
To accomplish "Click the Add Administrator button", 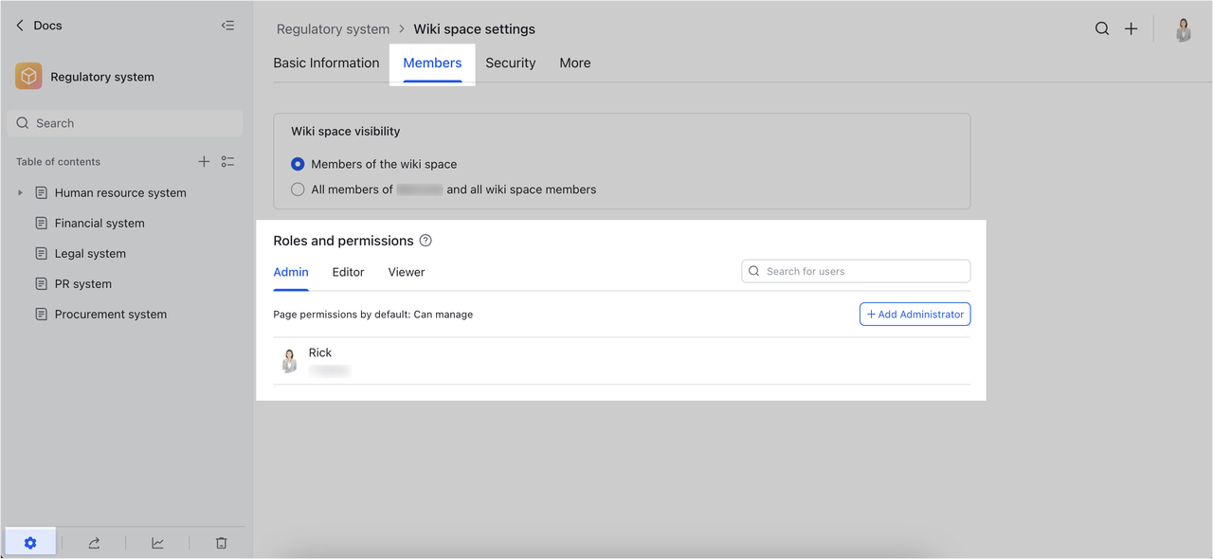I will (914, 314).
